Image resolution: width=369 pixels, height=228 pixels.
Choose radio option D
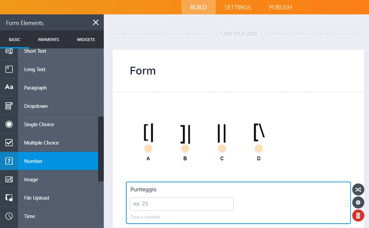pos(259,149)
